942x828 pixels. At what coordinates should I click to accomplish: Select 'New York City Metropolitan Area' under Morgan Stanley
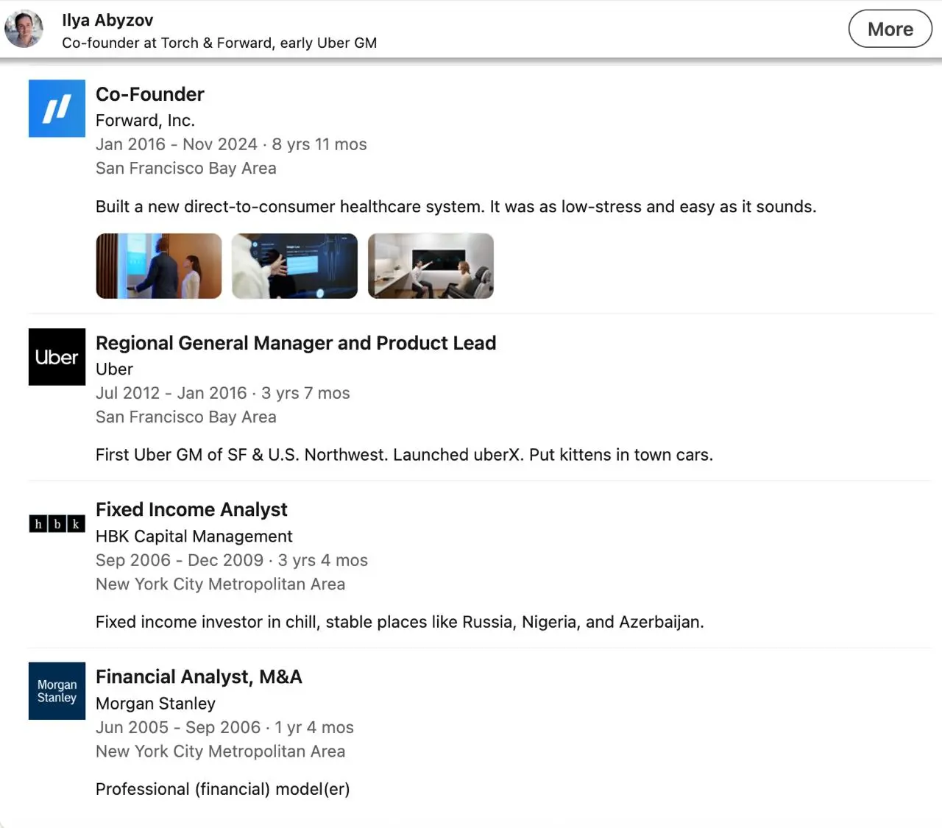[220, 751]
